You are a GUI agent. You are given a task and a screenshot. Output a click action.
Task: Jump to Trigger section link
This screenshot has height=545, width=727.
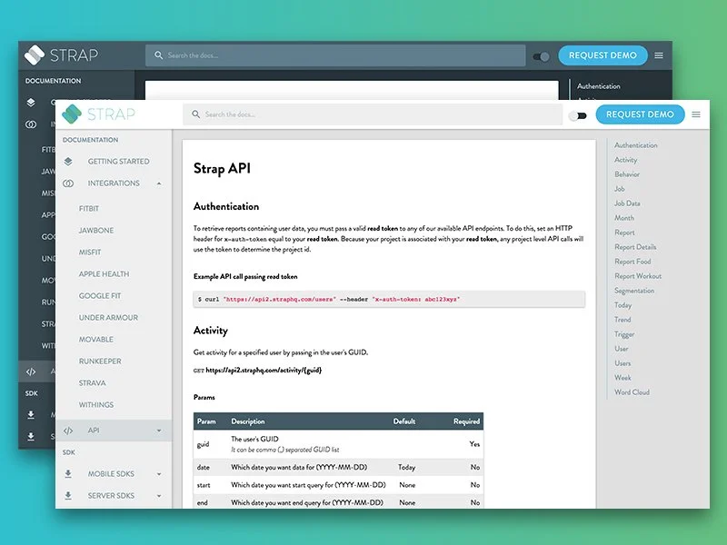pos(624,334)
